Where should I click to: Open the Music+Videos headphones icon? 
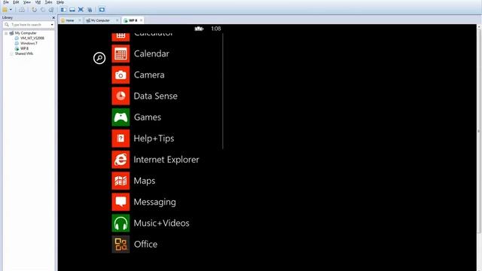pyautogui.click(x=120, y=224)
